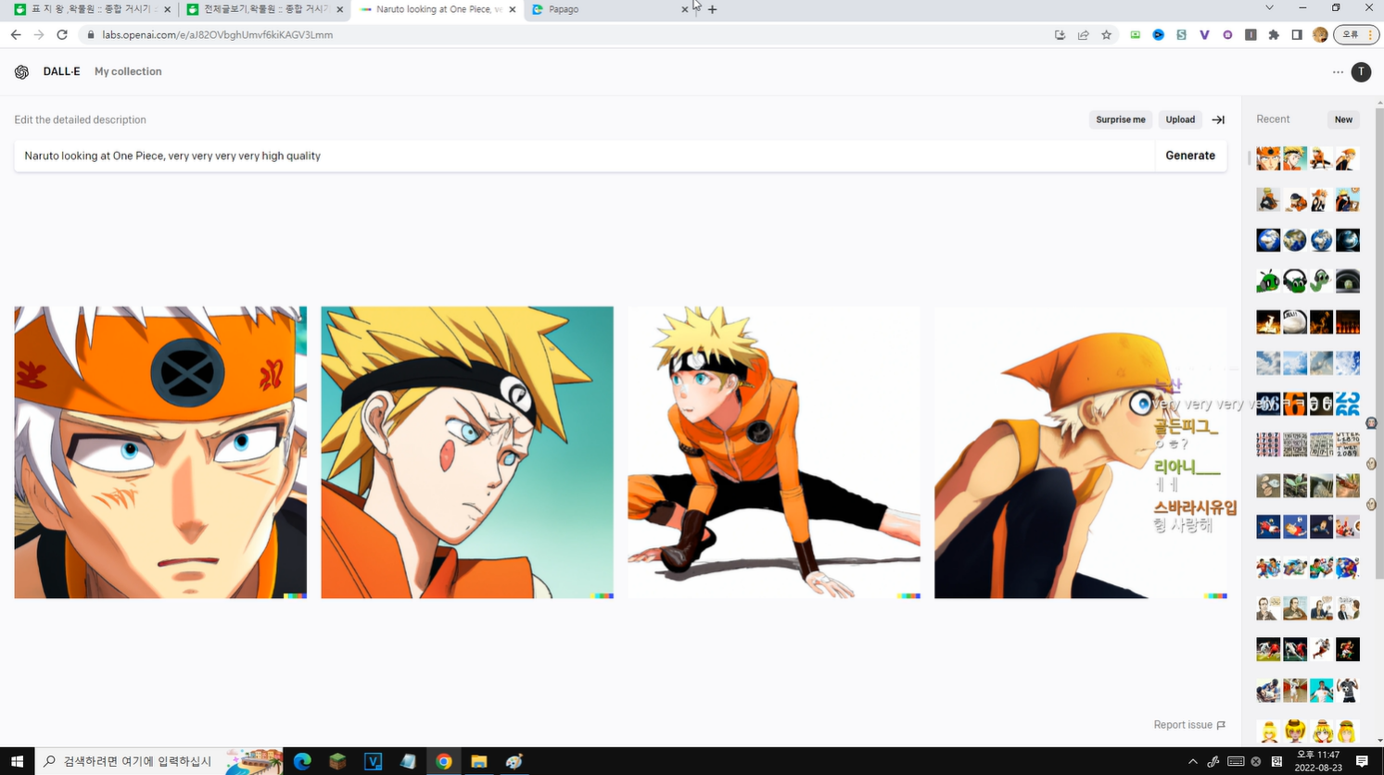Open File Explorer from the taskbar
1384x775 pixels.
point(478,761)
